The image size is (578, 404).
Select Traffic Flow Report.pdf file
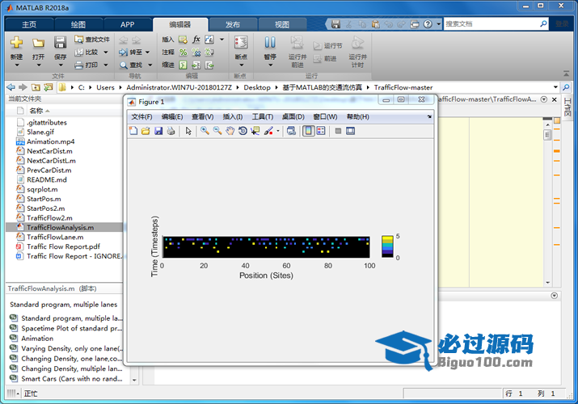tap(63, 246)
